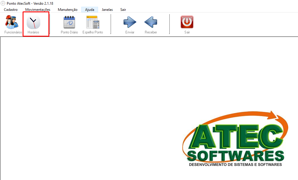Select the Enviar right arrow icon

click(x=130, y=22)
